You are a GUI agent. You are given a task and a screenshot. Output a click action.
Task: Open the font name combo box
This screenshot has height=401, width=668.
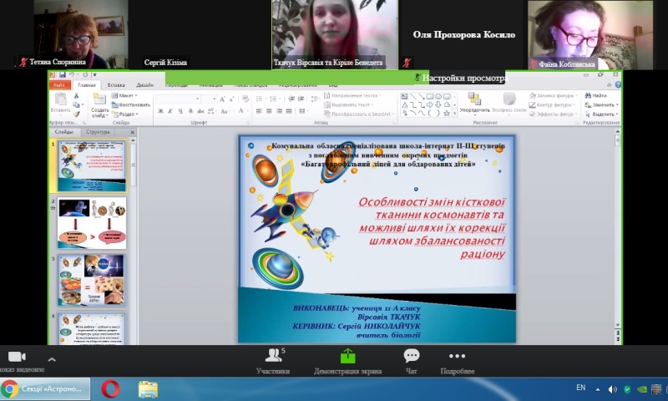pyautogui.click(x=178, y=99)
